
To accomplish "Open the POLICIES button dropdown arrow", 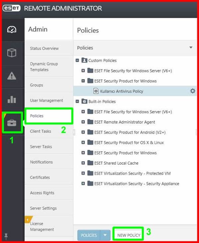I will [105, 235].
